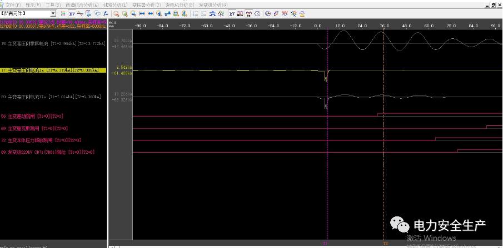The width and height of the screenshot is (503, 248).
Task: Select digital channel 72 主变本体压力释放跳闸
Action: (x=41, y=140)
